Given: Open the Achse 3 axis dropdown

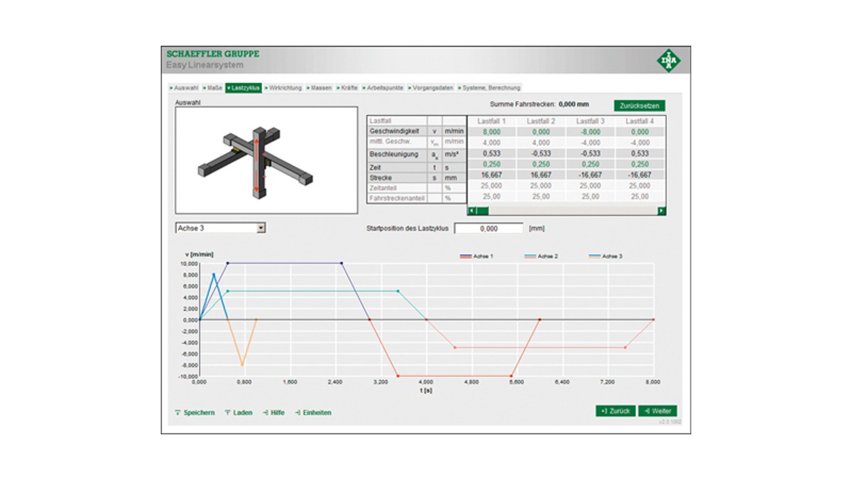Looking at the screenshot, I should [260, 228].
